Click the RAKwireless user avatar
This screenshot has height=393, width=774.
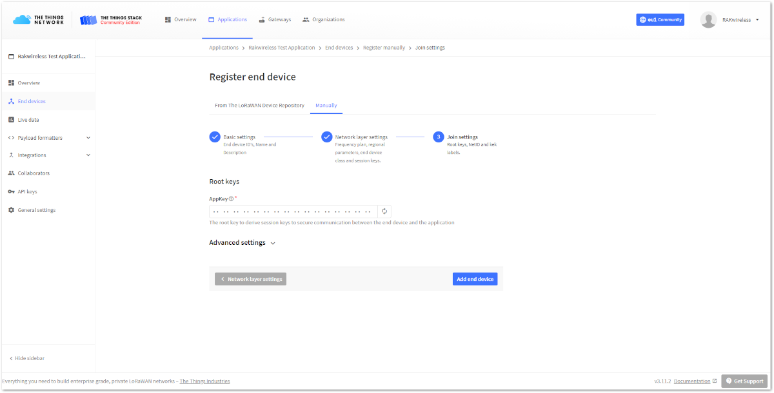click(x=708, y=20)
